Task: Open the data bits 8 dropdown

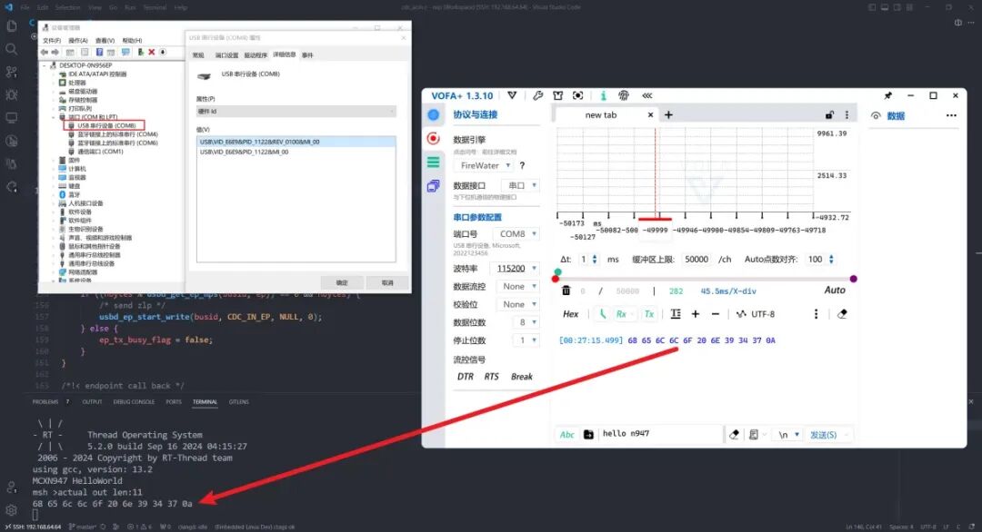Action: point(526,322)
